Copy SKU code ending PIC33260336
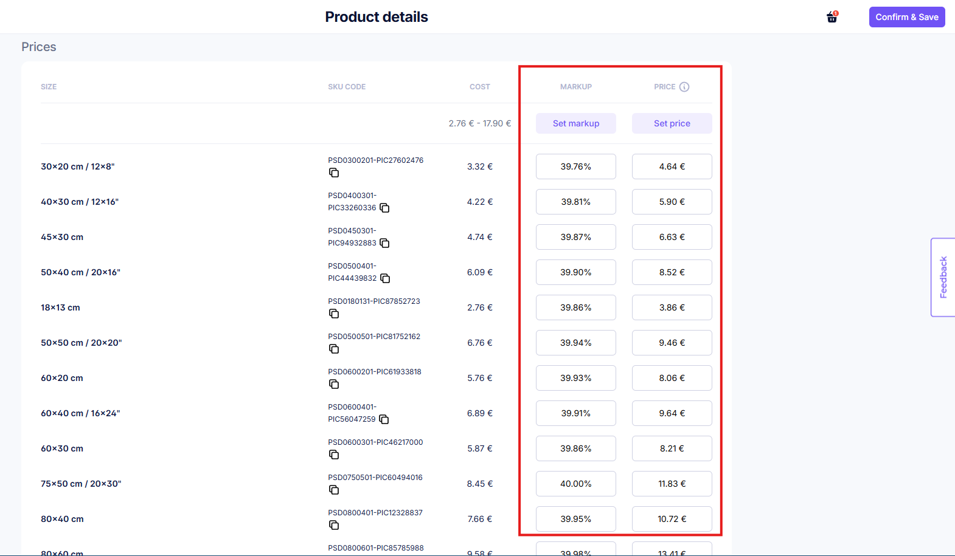Viewport: 955px width, 556px height. tap(384, 208)
